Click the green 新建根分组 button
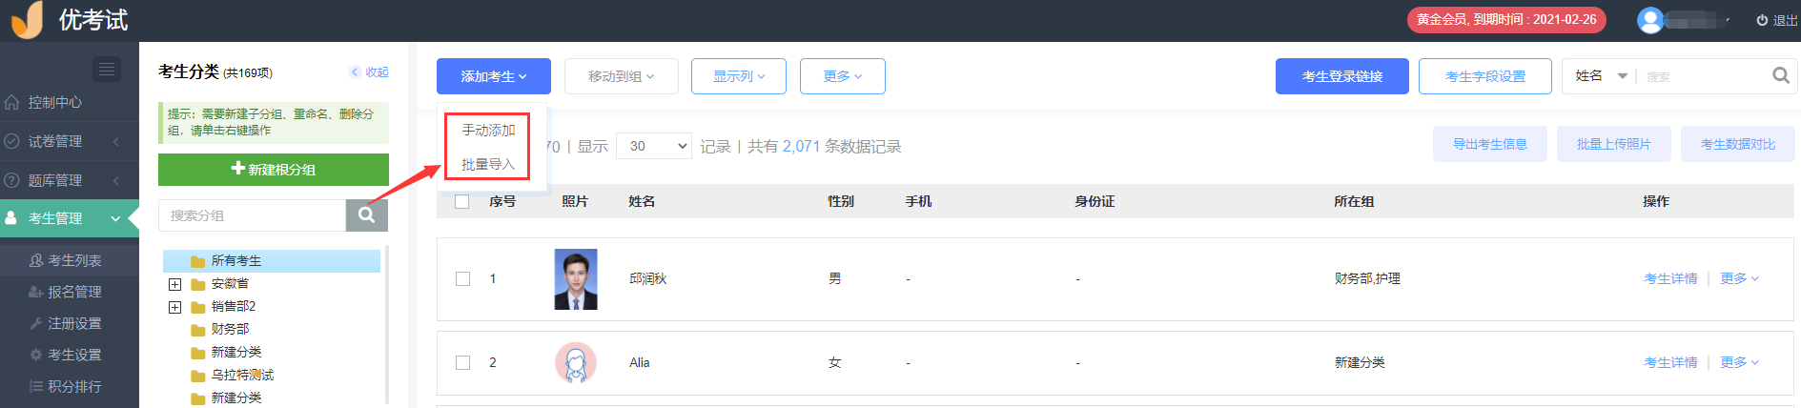The width and height of the screenshot is (1801, 408). click(x=274, y=170)
